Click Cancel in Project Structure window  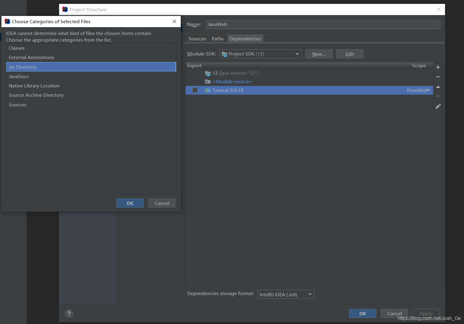(394, 313)
